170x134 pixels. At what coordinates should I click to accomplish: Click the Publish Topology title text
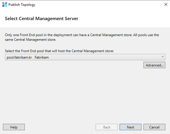point(22,5)
